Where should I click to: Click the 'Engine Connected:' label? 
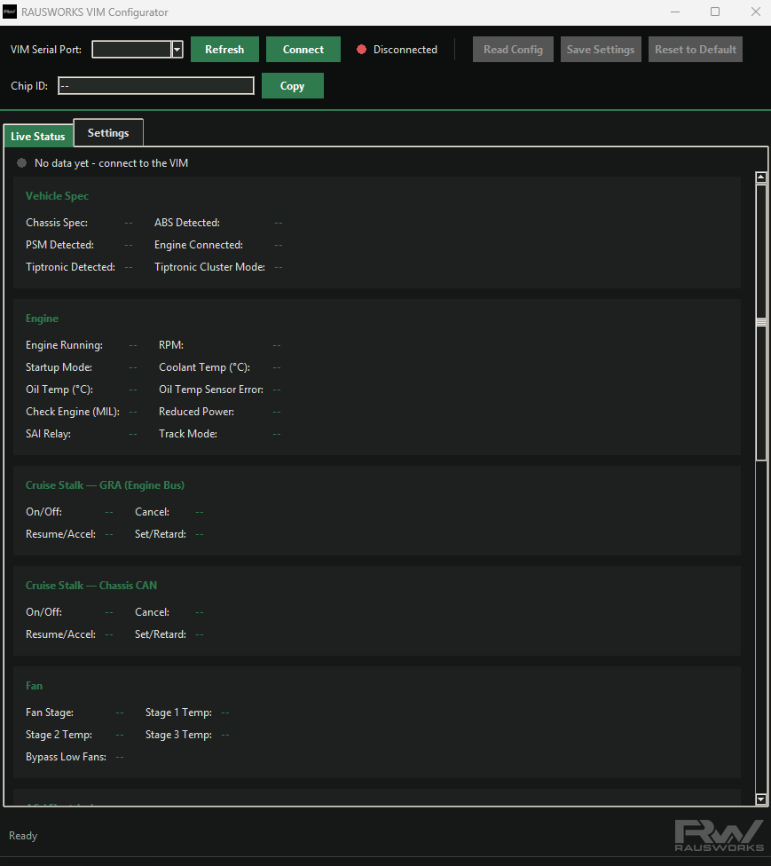[x=199, y=245]
